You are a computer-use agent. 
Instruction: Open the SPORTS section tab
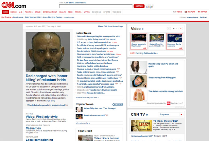107,12
